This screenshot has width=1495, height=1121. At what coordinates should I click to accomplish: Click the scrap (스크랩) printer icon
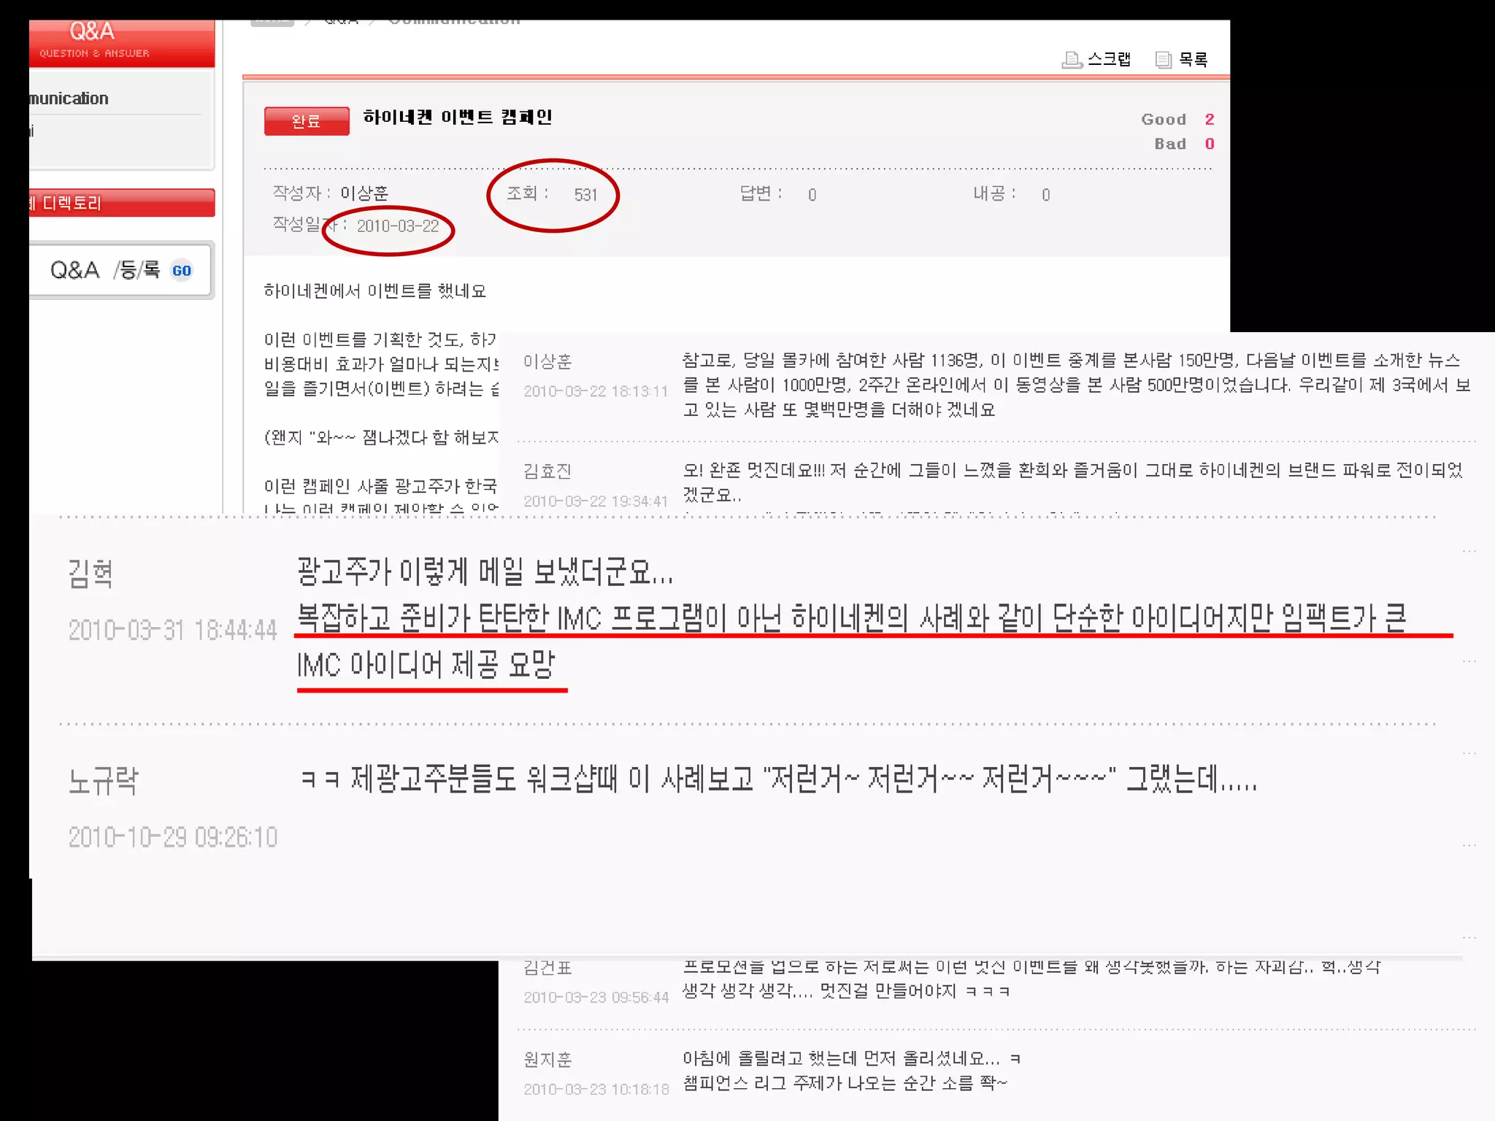tap(1071, 60)
